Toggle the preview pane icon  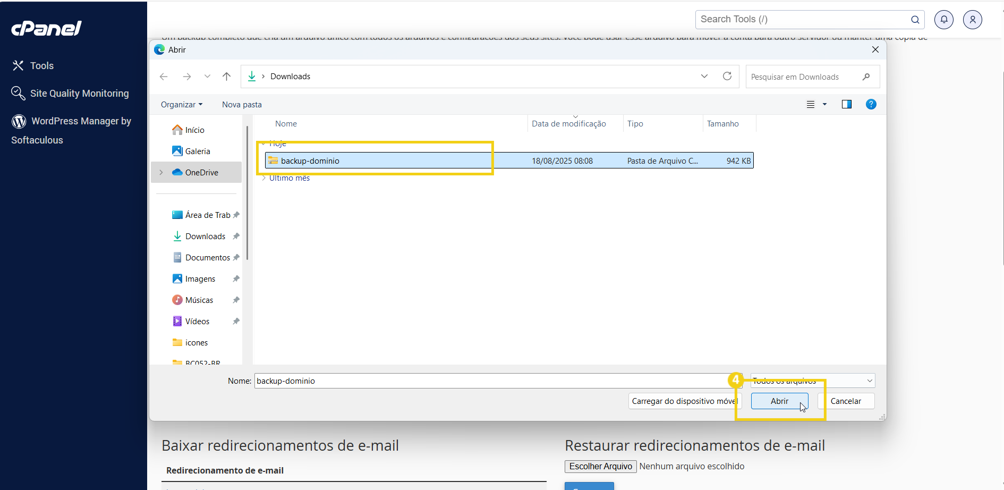[847, 104]
